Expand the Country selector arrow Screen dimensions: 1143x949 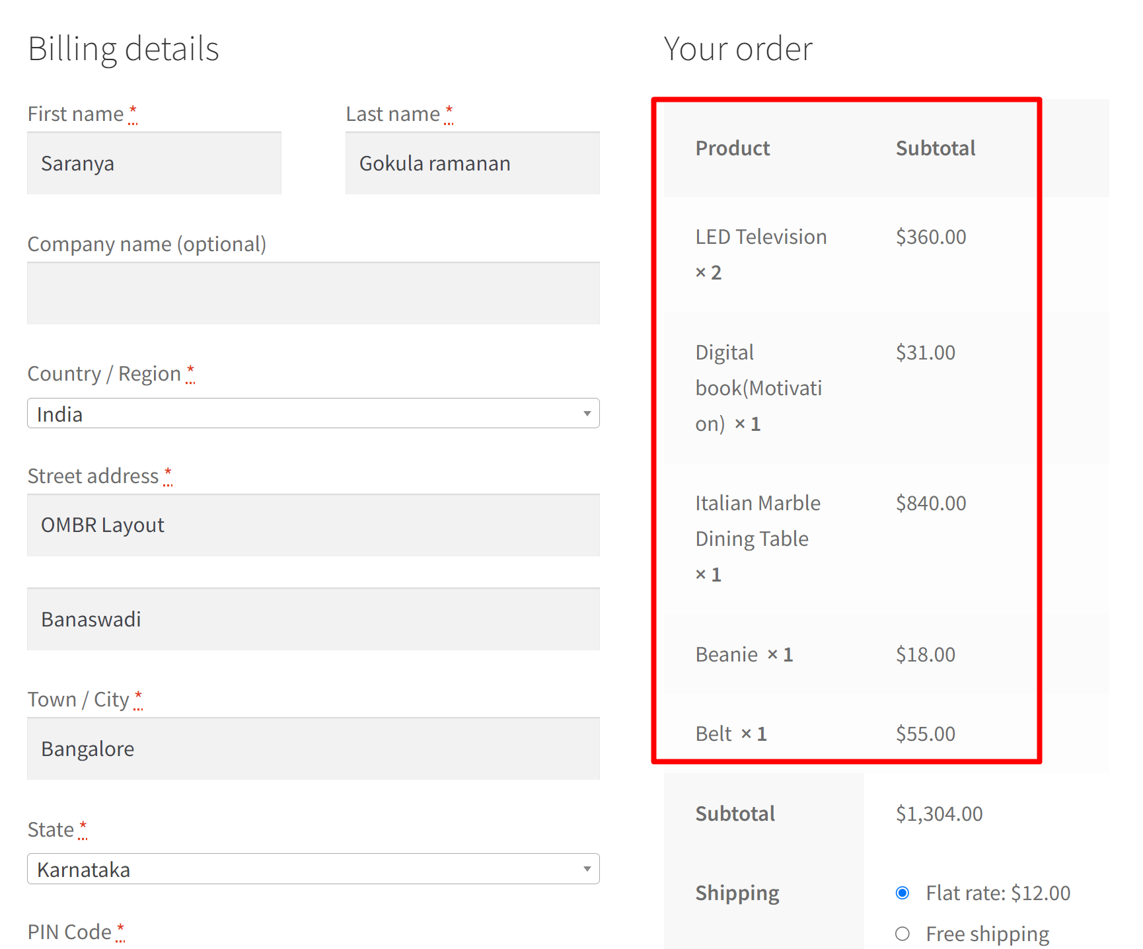coord(587,413)
